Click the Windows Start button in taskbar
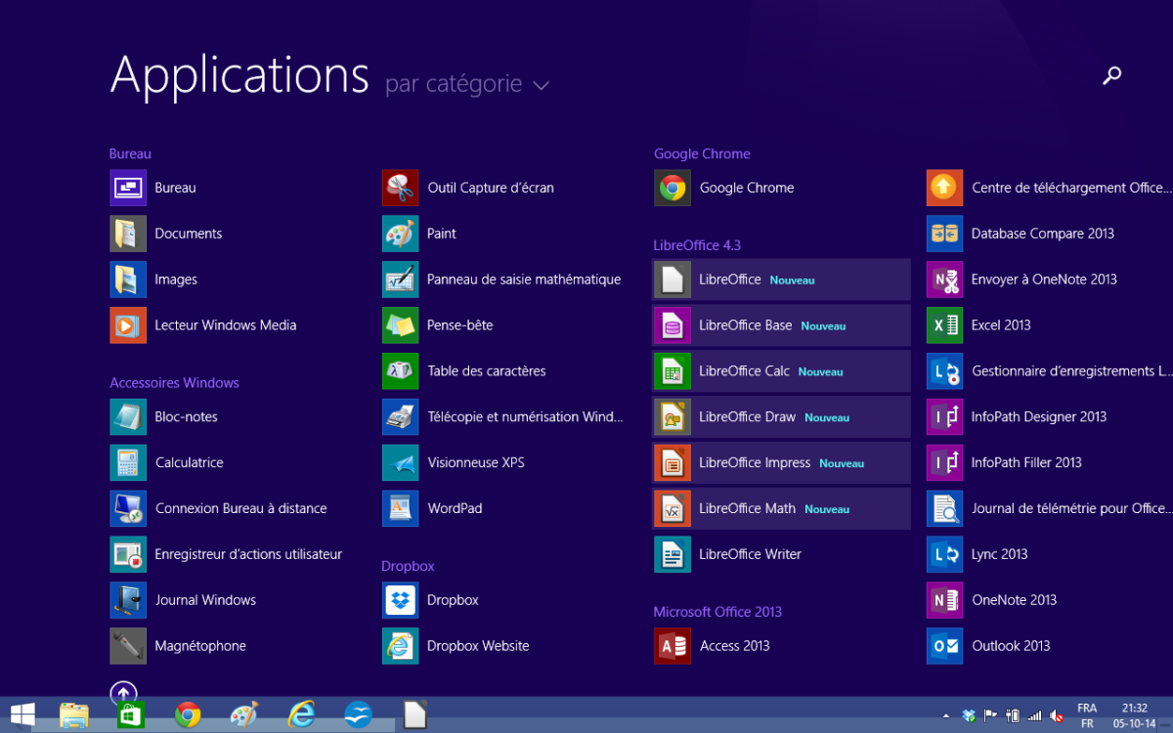The height and width of the screenshot is (733, 1173). pos(22,714)
